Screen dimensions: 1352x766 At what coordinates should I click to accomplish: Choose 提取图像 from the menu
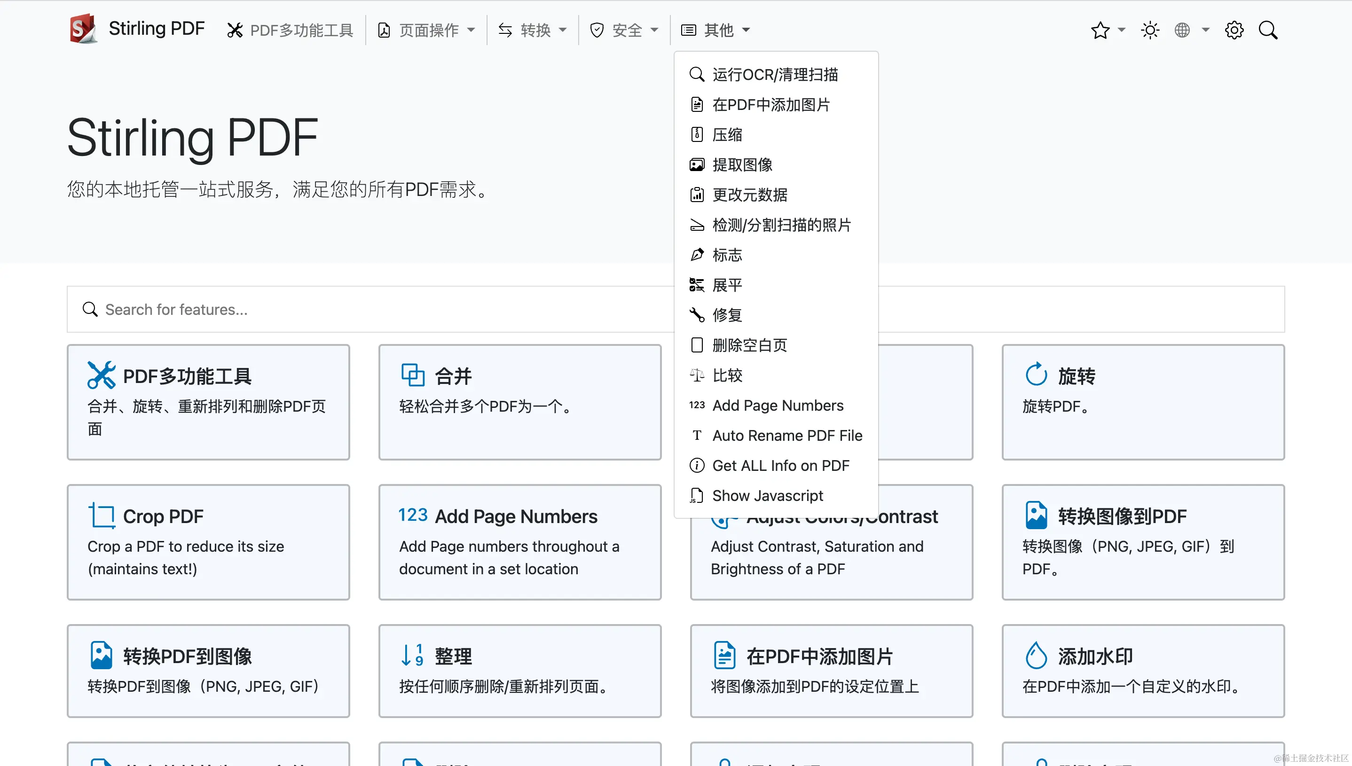pyautogui.click(x=776, y=164)
